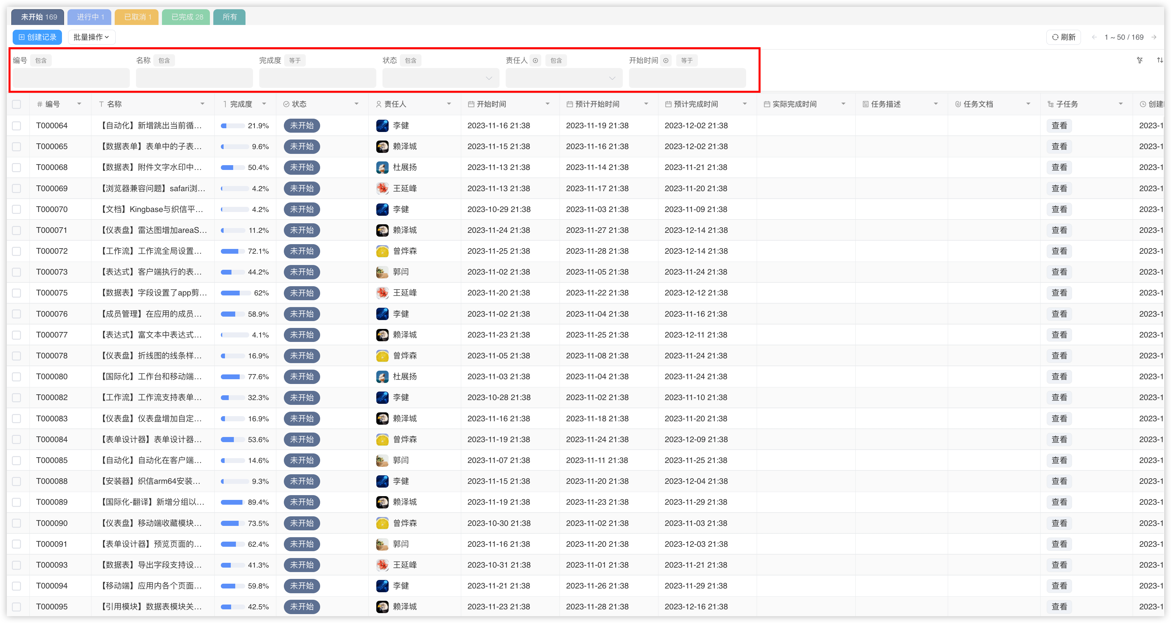Click 李健 avatar in row T000064
1171x623 pixels.
(382, 126)
